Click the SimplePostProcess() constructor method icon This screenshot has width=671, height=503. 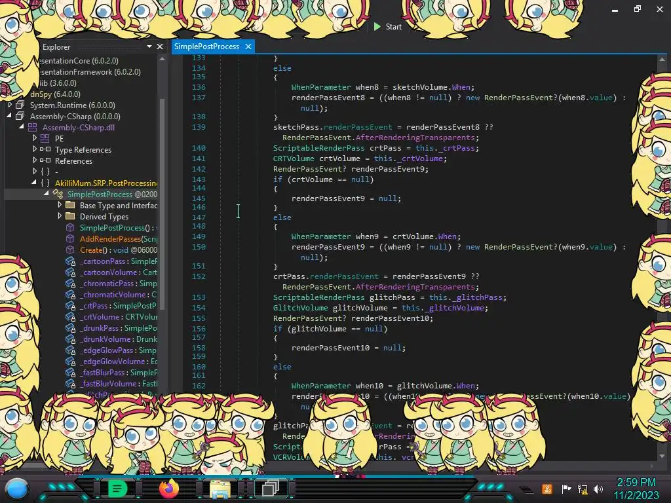click(69, 227)
